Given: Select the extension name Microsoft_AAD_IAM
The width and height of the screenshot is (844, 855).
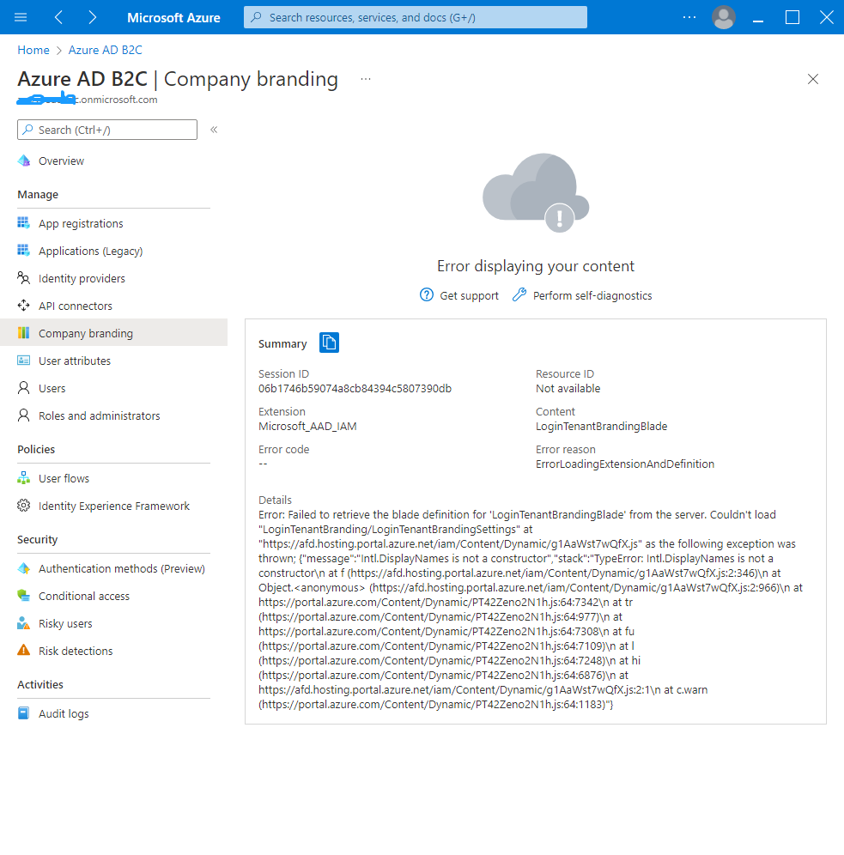Looking at the screenshot, I should point(307,427).
